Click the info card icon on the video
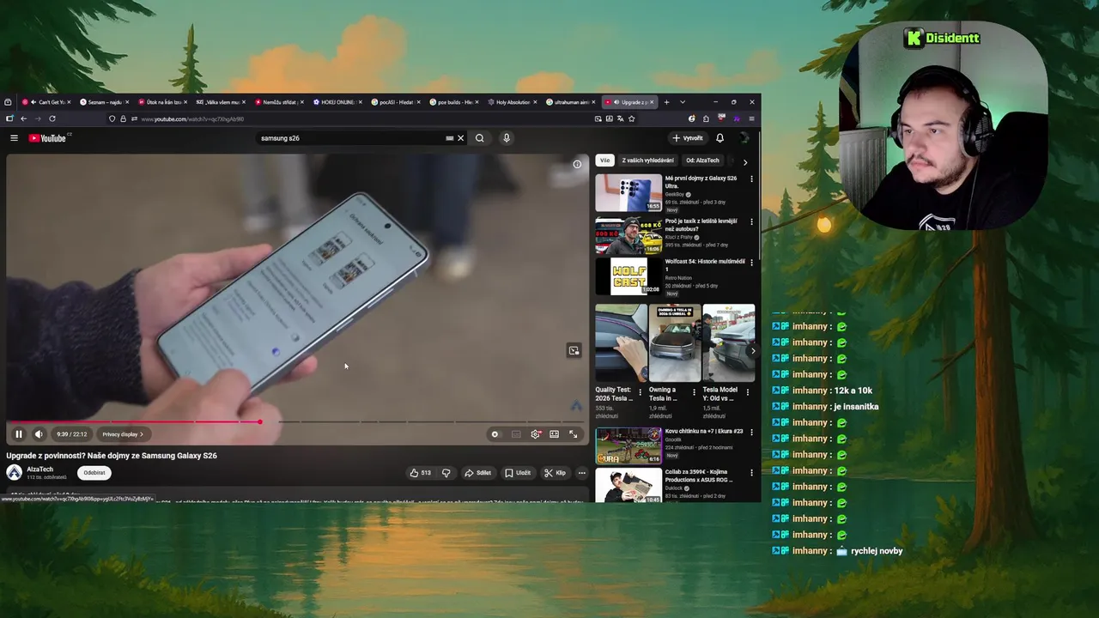 coord(577,164)
